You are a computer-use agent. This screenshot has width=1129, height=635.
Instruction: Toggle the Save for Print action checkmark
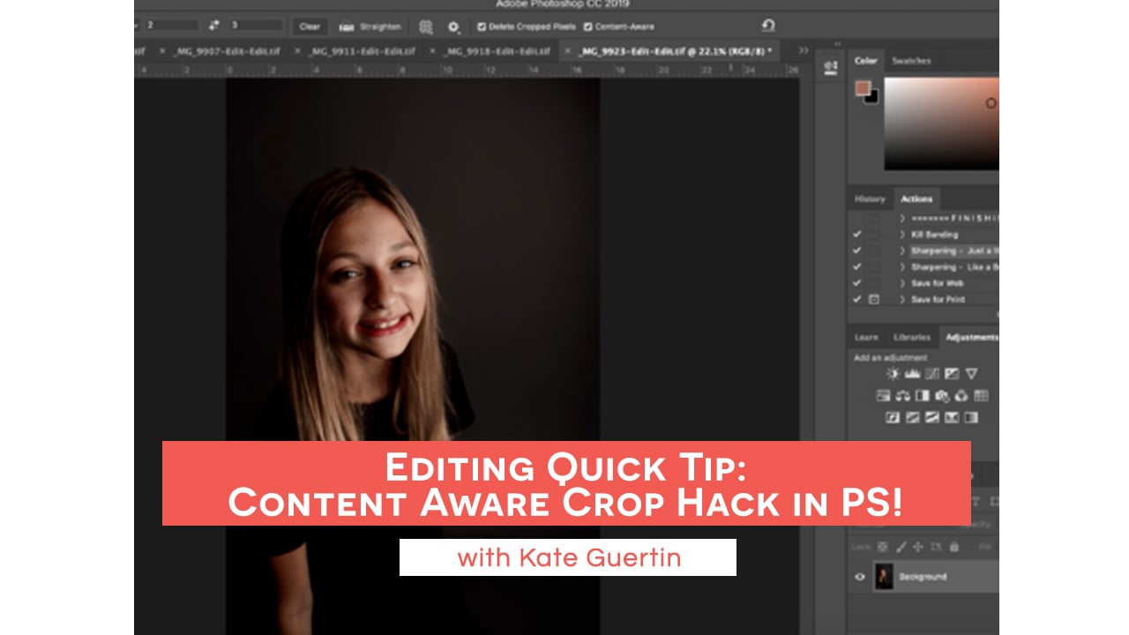tap(857, 299)
